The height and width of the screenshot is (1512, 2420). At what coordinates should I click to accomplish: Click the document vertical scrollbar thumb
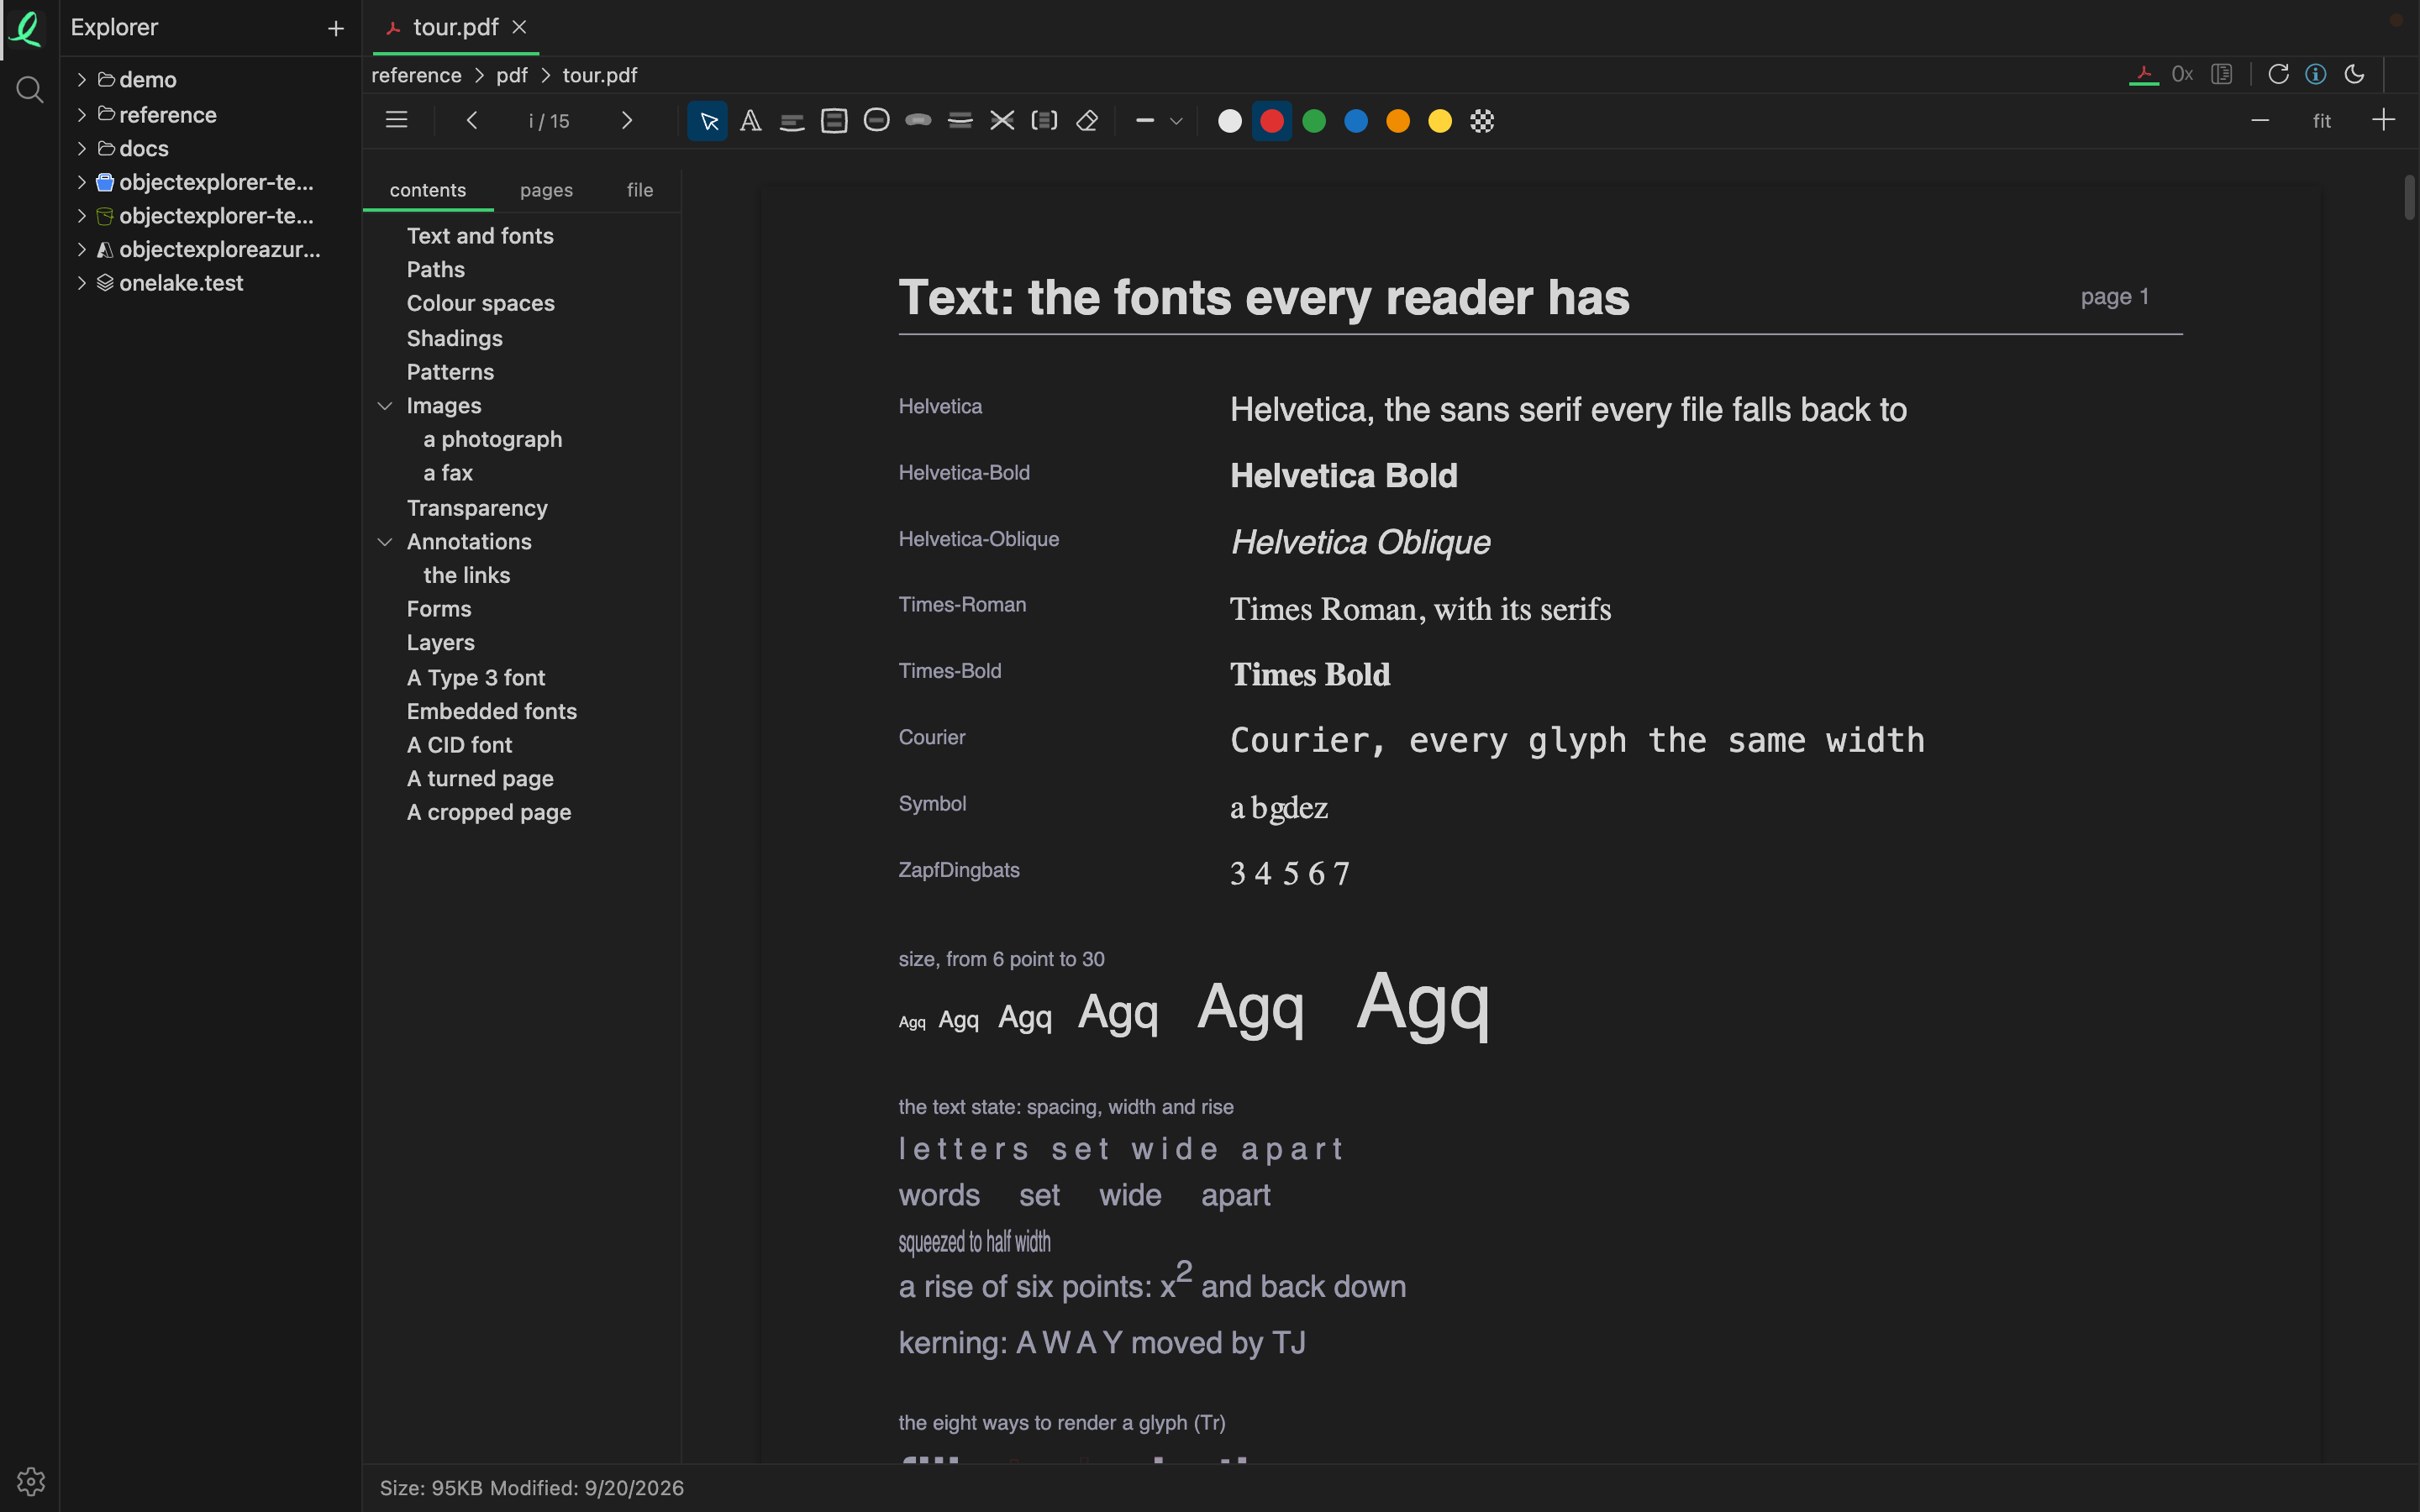coord(2410,197)
